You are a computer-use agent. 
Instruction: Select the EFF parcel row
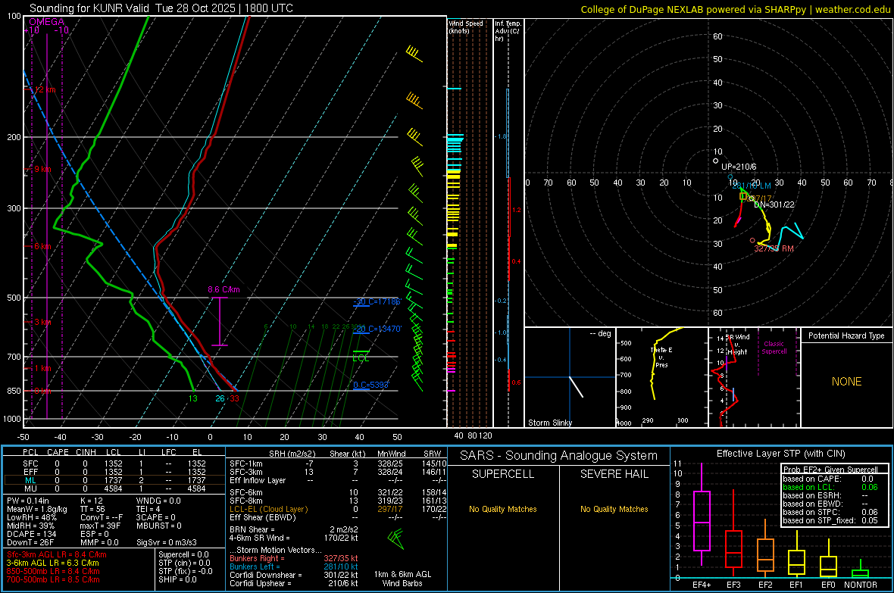click(x=114, y=472)
